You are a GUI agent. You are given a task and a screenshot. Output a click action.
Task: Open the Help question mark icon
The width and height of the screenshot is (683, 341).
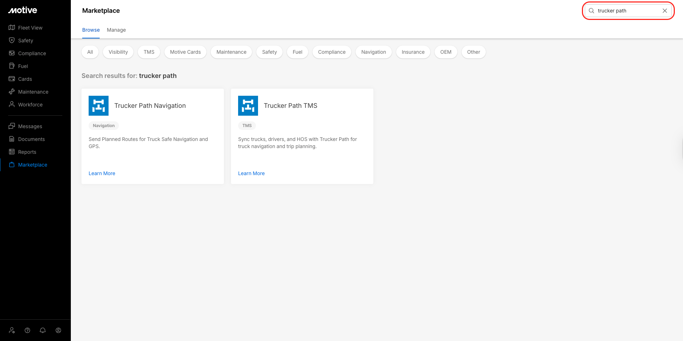27,330
